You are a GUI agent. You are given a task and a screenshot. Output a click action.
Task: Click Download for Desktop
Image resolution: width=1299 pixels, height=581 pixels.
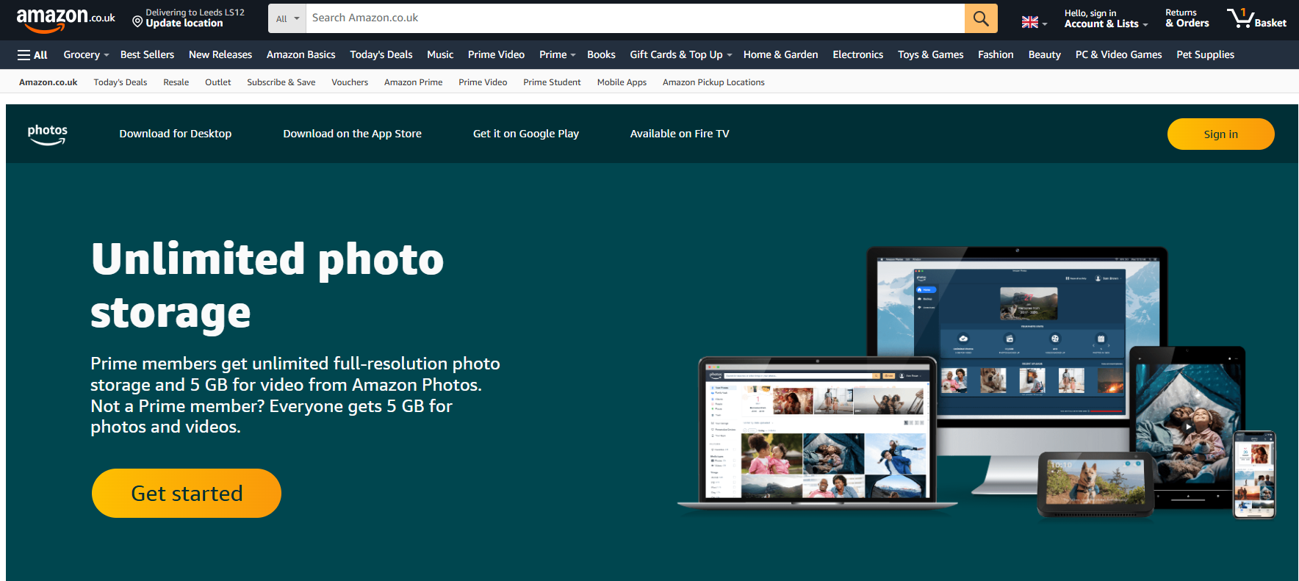point(176,134)
